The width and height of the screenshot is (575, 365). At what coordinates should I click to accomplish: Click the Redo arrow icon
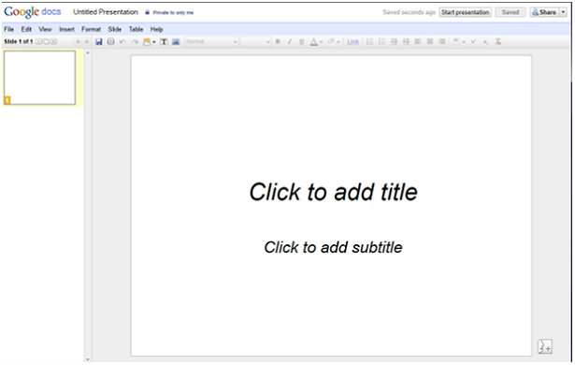pyautogui.click(x=135, y=42)
